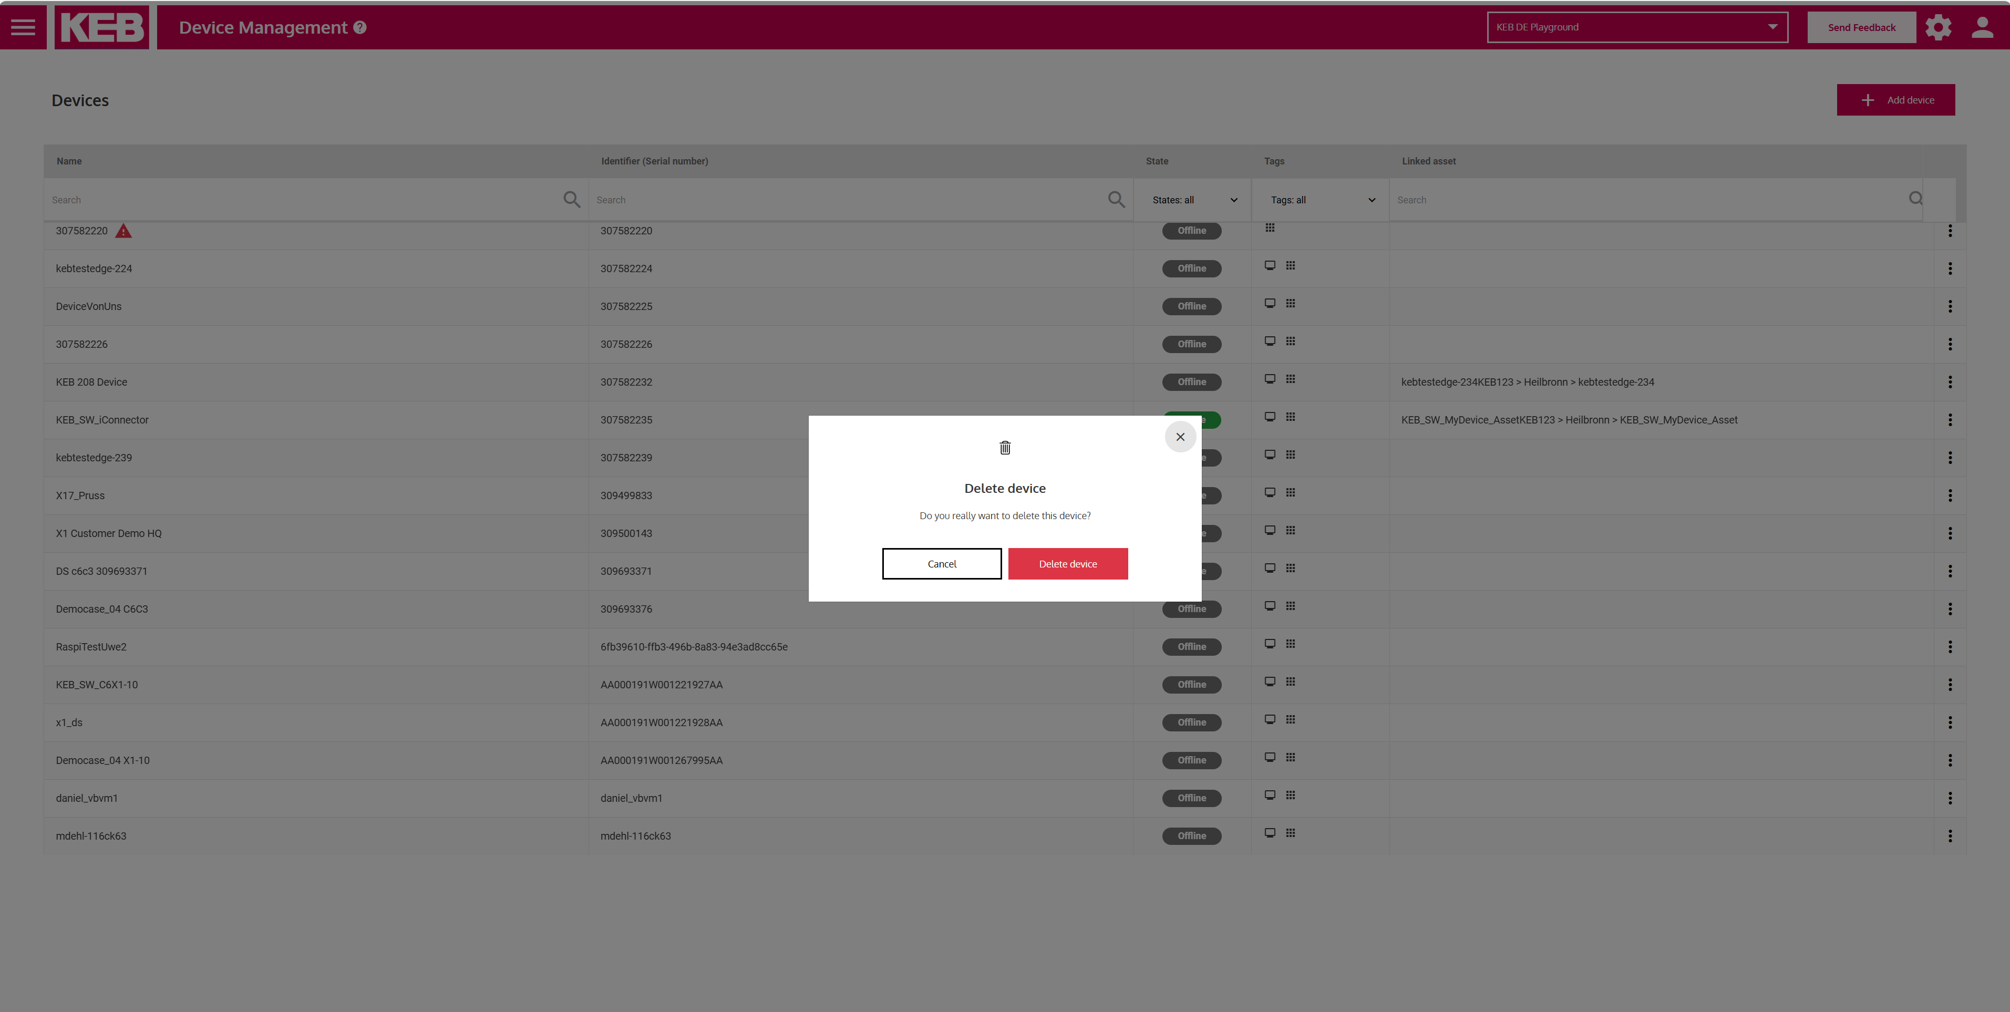Click the warning triangle next to 307582220
The width and height of the screenshot is (2010, 1012).
point(123,231)
